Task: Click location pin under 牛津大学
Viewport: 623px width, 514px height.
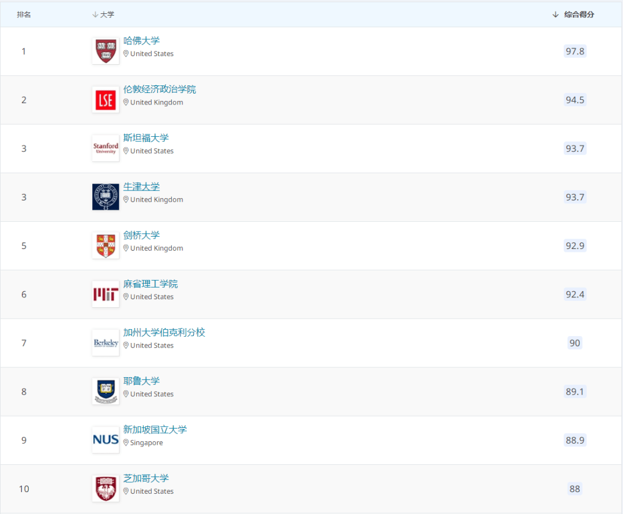Action: click(126, 199)
